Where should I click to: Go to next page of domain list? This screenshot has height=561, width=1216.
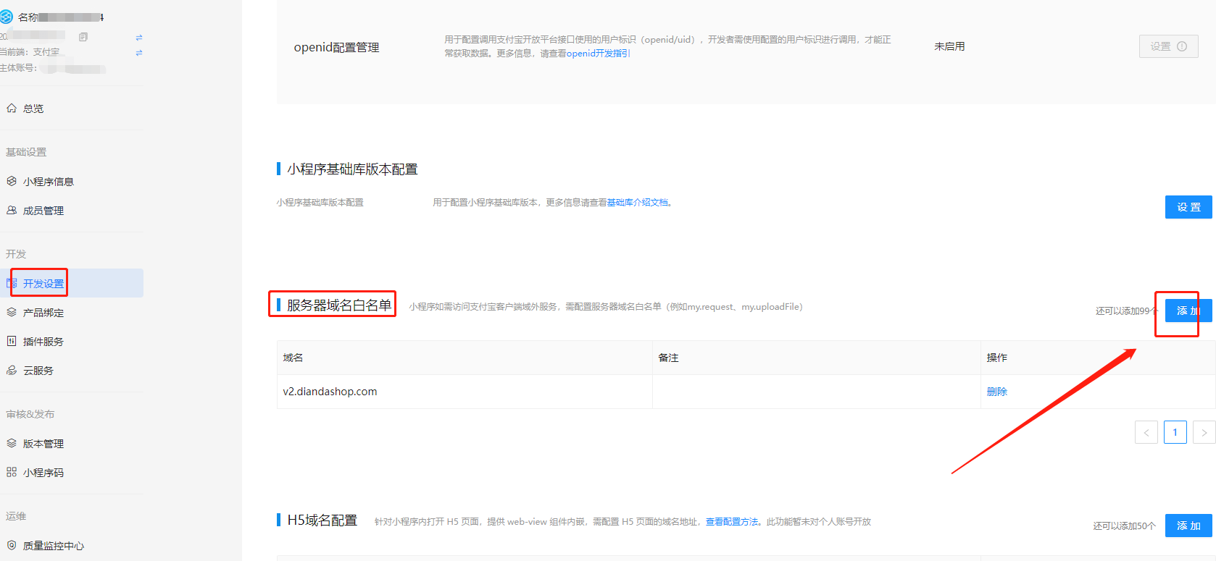tap(1204, 433)
